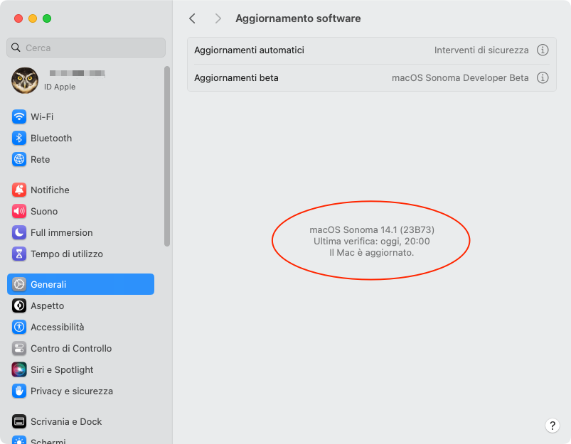Open Bluetooth settings icon

pos(19,138)
